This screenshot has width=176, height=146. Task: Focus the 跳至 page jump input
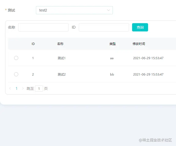(39, 89)
